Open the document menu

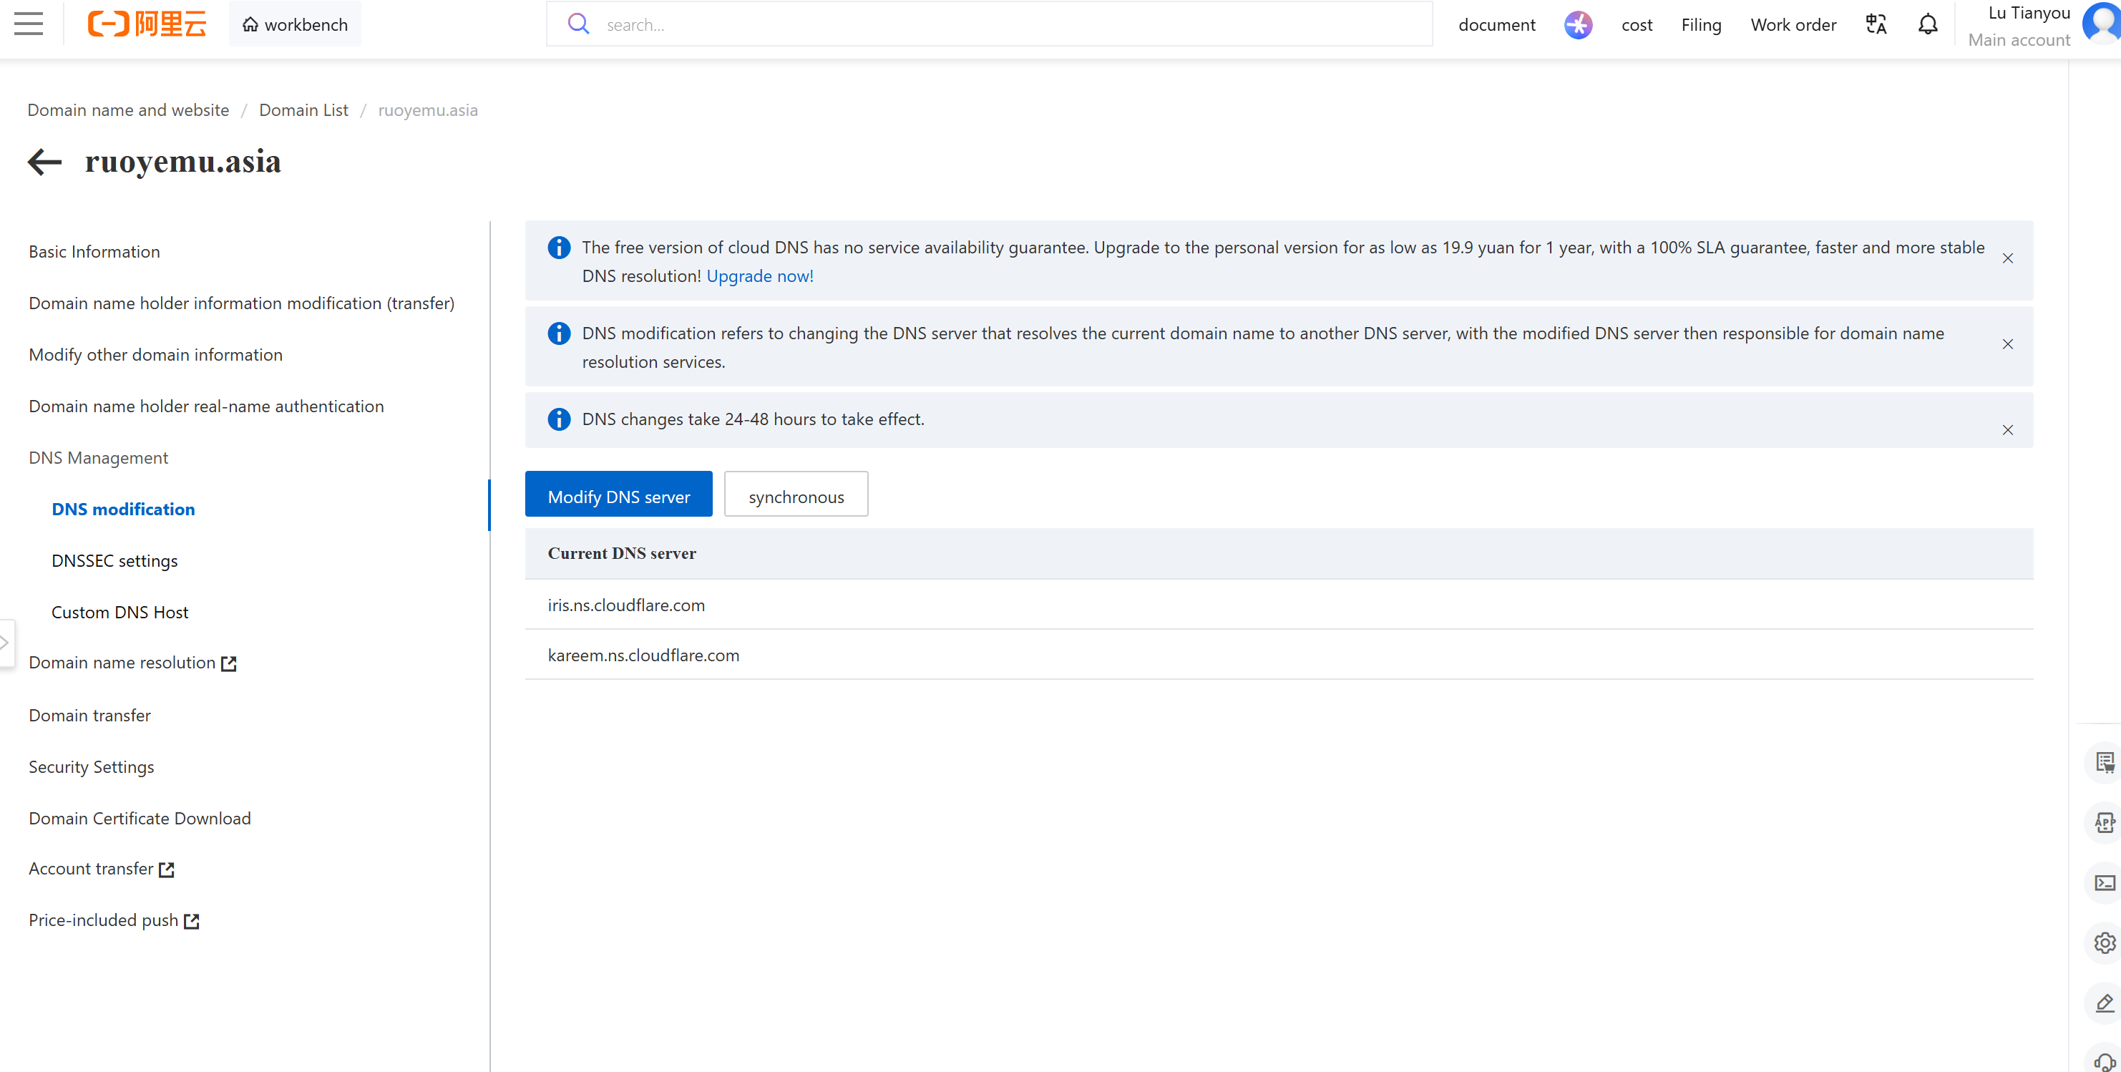1496,25
